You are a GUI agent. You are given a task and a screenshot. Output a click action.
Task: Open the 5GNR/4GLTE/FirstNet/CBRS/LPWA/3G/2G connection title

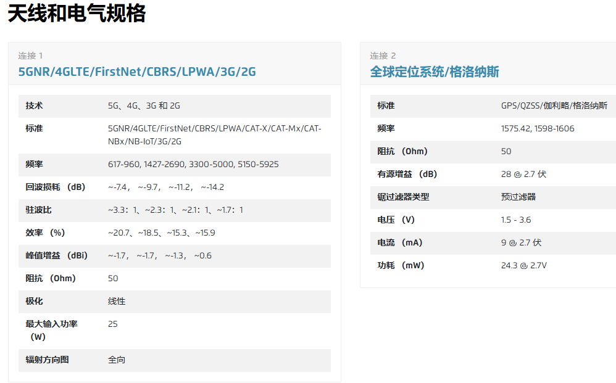(x=137, y=72)
